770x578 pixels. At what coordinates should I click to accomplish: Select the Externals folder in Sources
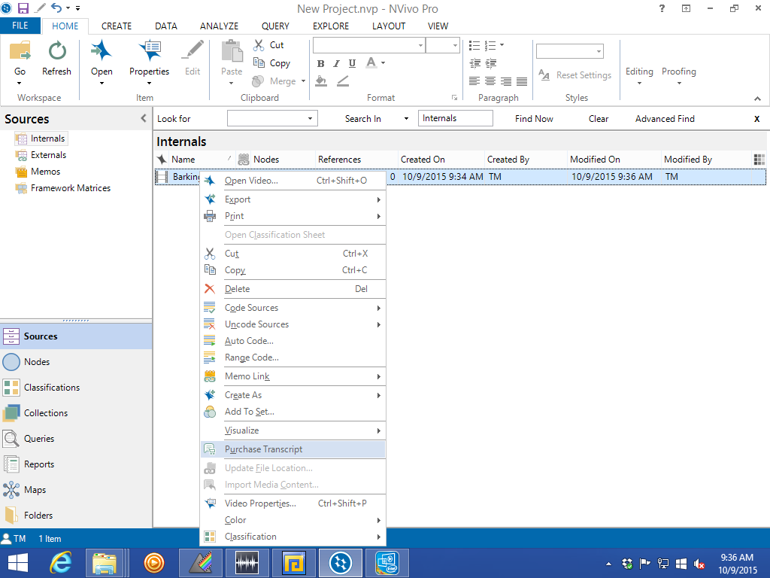[48, 155]
